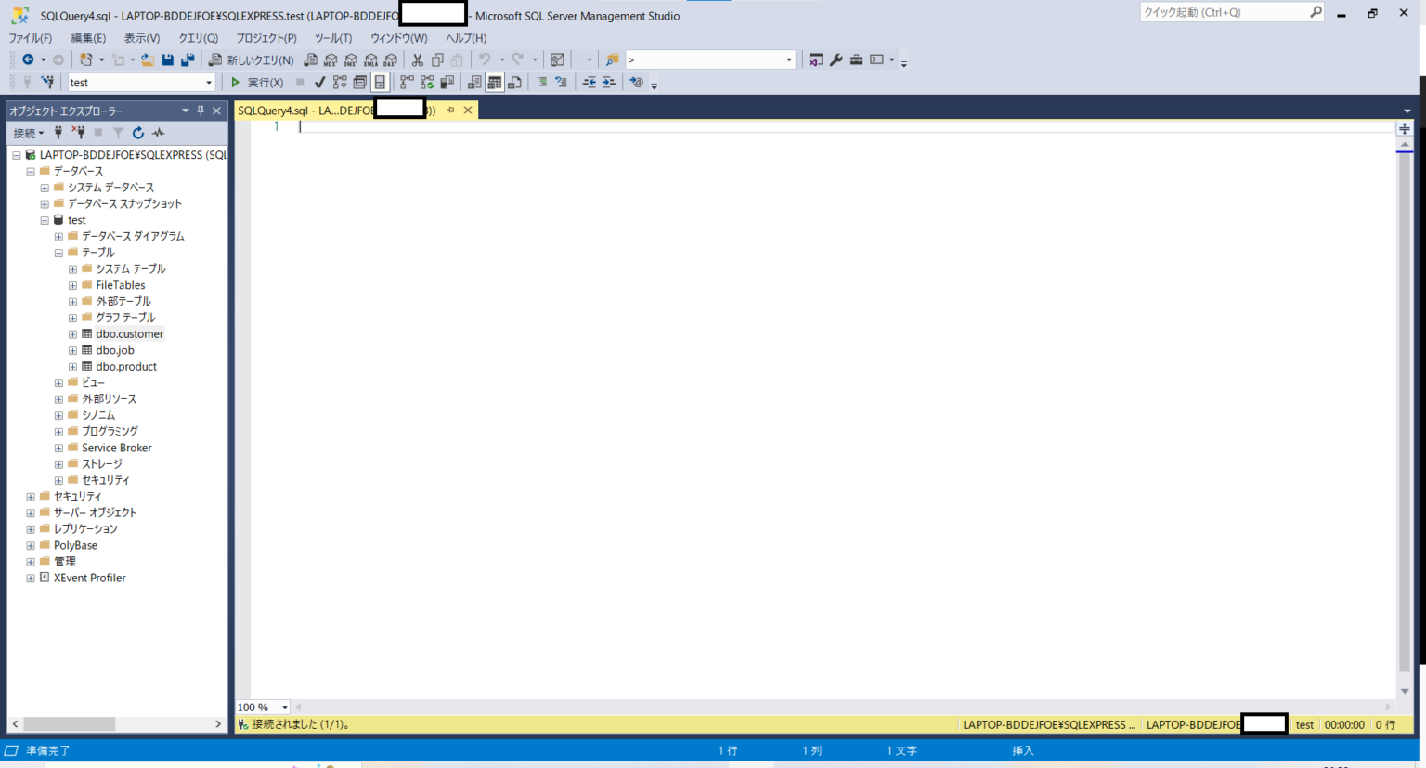
Task: Save the query with the Save icon
Action: click(166, 59)
